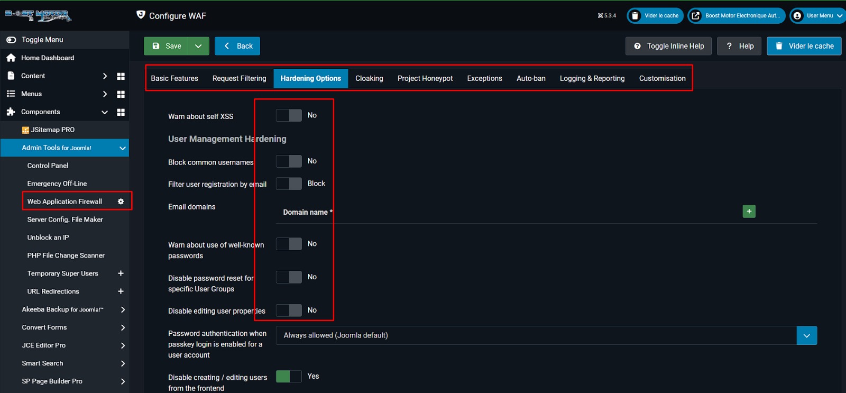The image size is (846, 393).
Task: Open the Content dashboard grid icon
Action: (121, 76)
